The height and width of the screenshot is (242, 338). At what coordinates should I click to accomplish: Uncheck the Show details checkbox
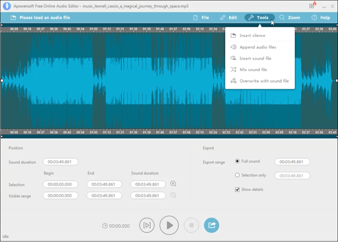pos(237,190)
